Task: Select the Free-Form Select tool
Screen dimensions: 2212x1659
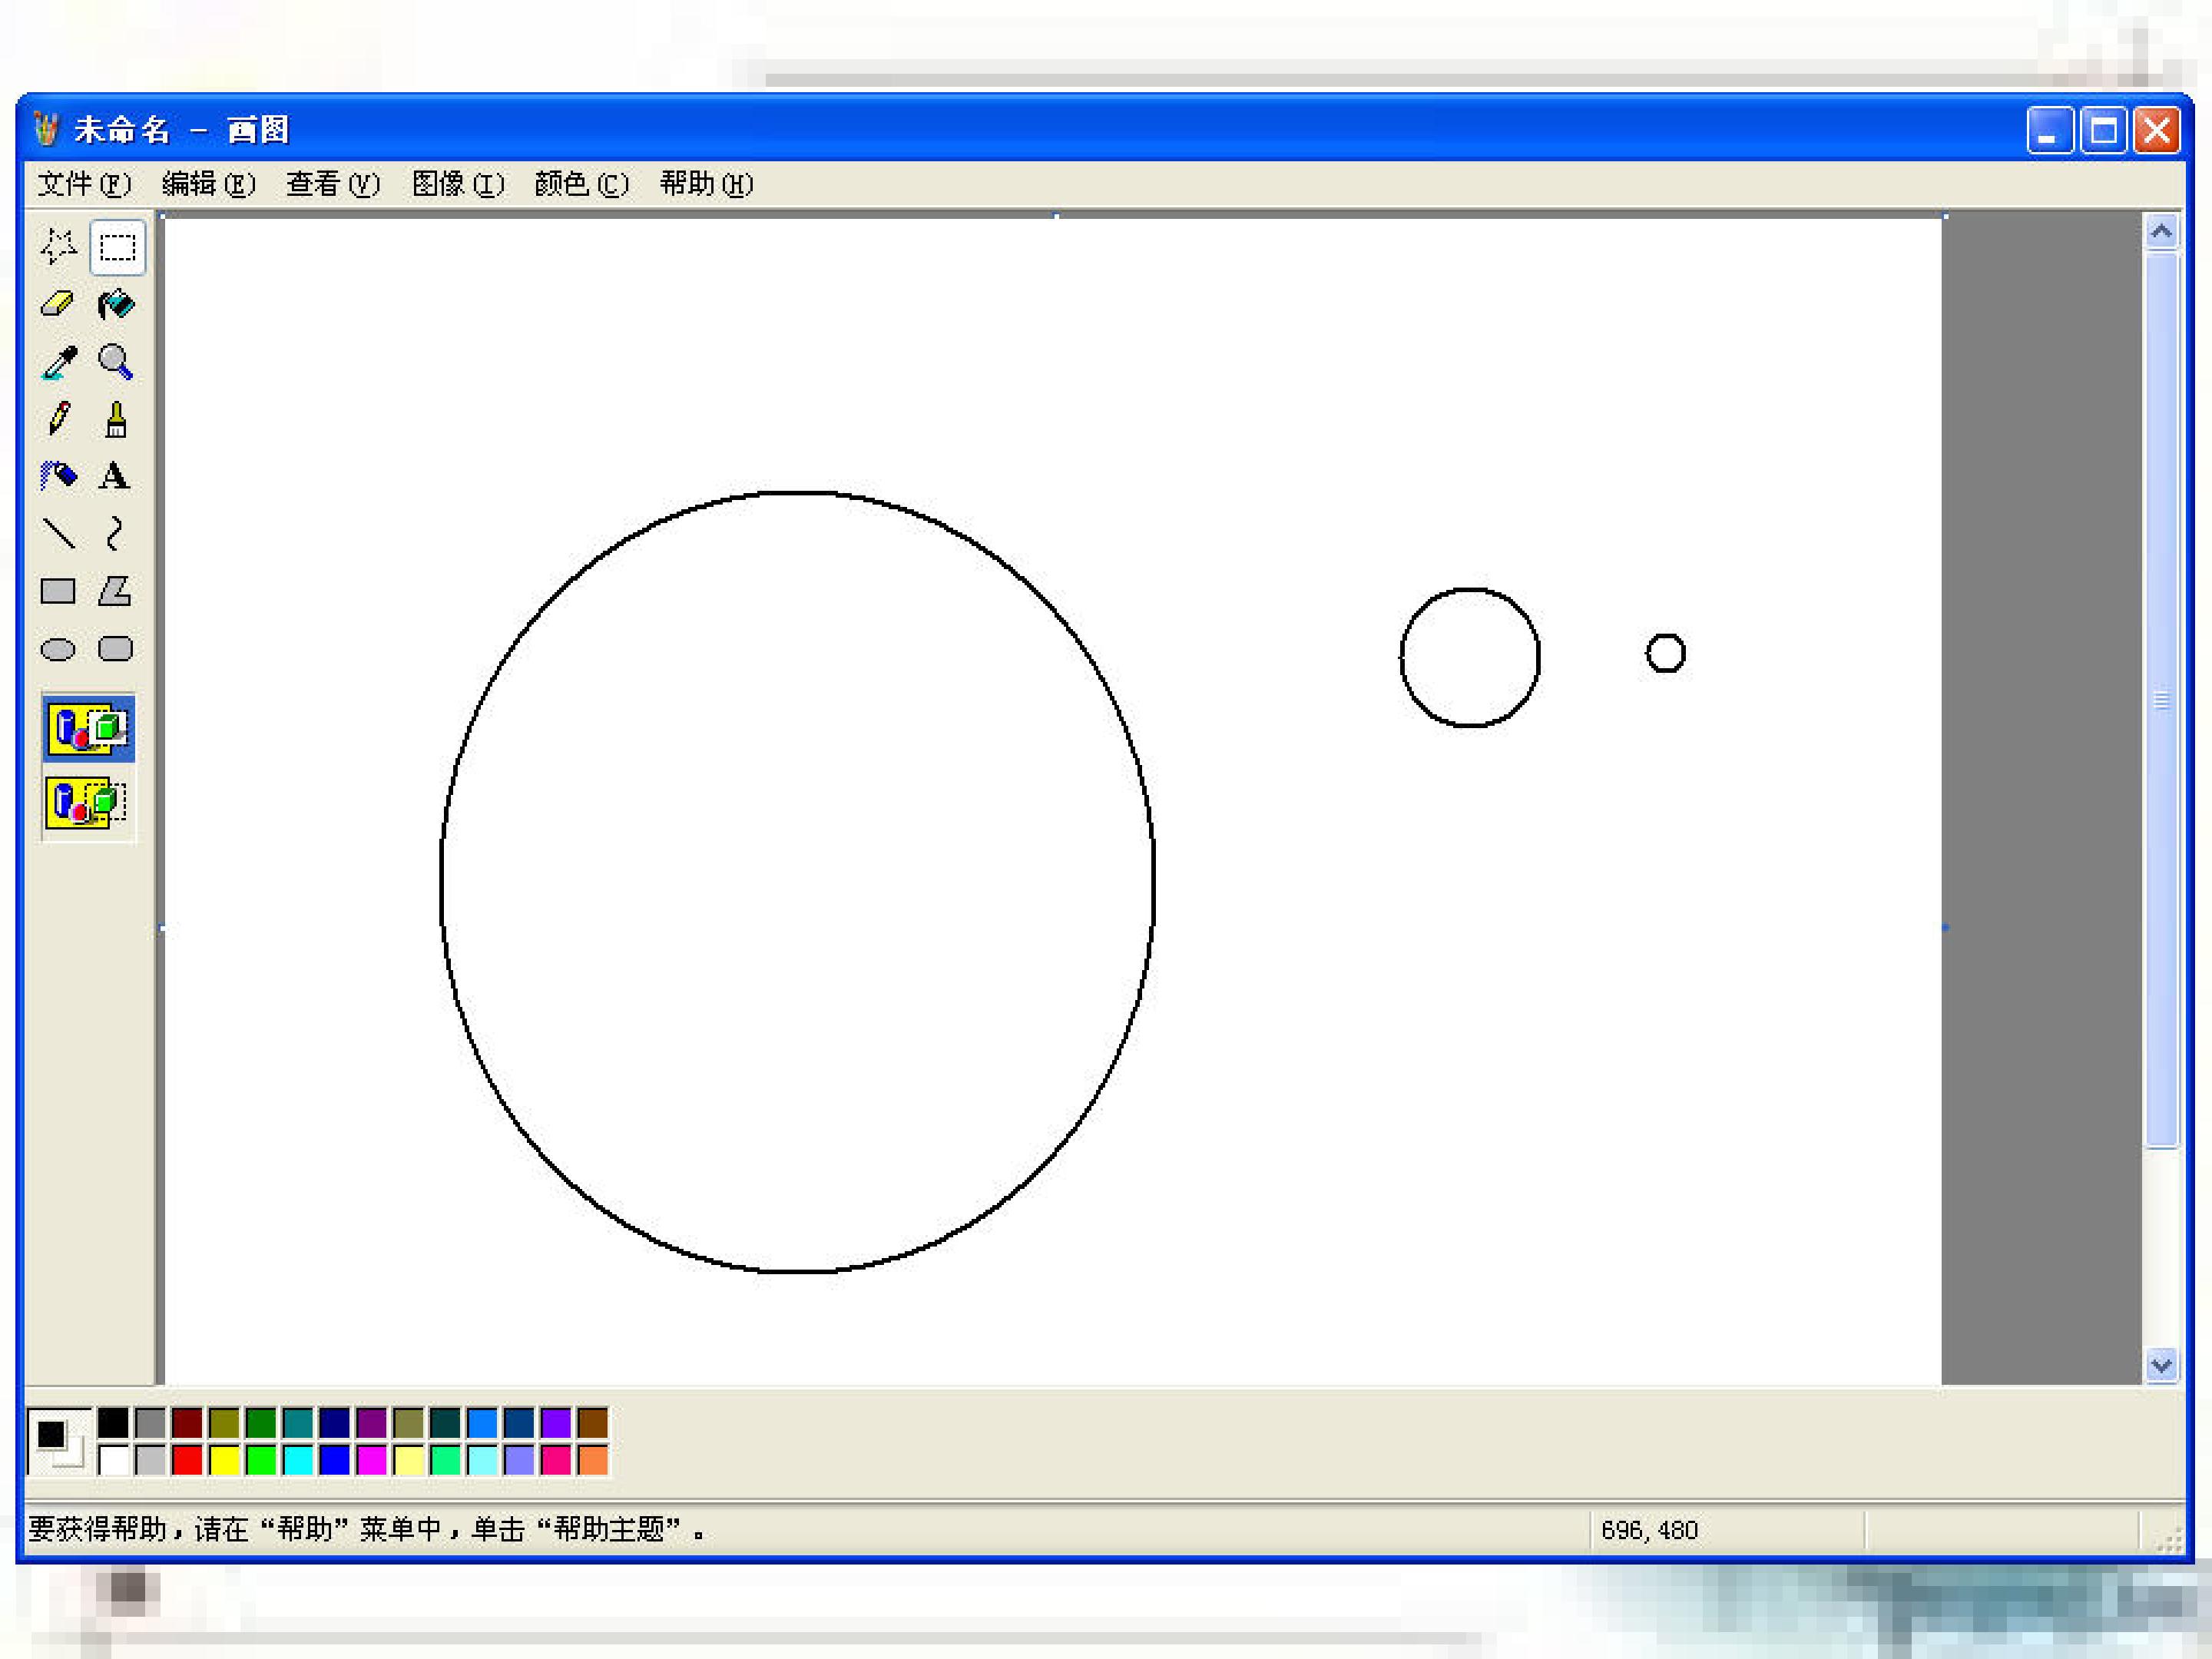Action: [58, 246]
